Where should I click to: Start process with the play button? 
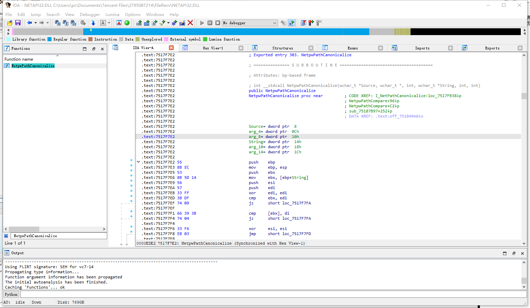(x=202, y=23)
